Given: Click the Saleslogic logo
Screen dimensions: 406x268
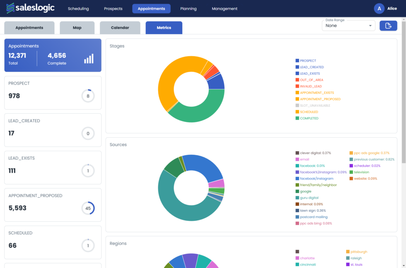Looking at the screenshot, I should click(32, 8).
